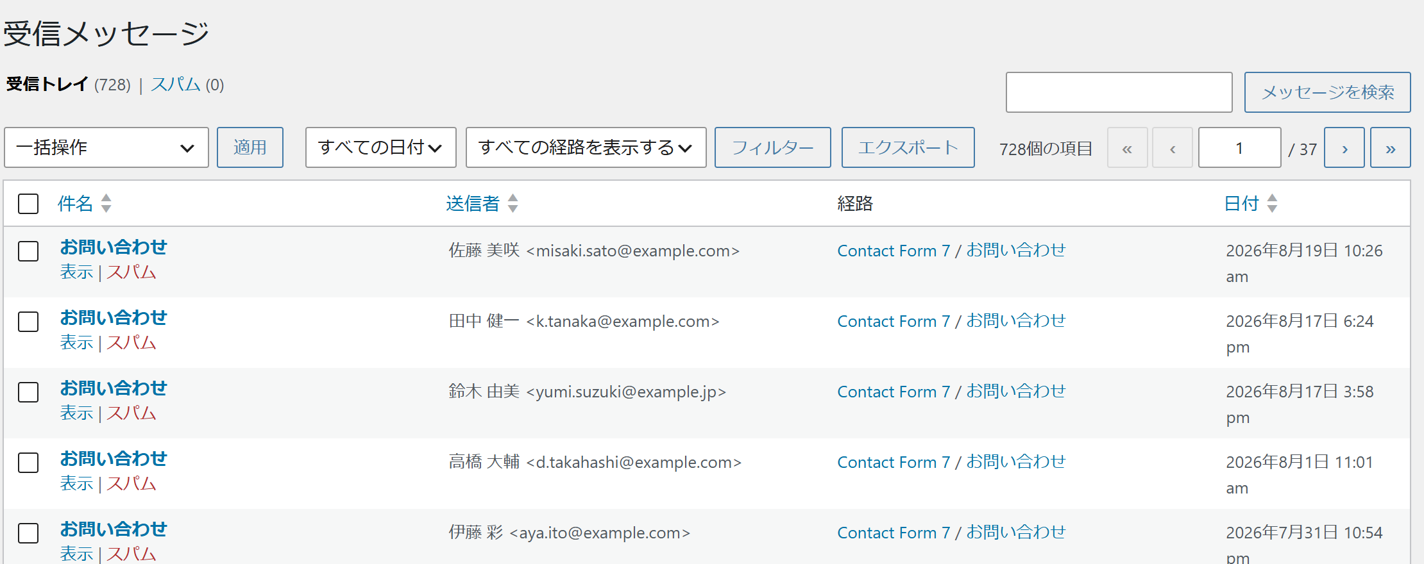
Task: Jump to last page of messages
Action: (1391, 148)
